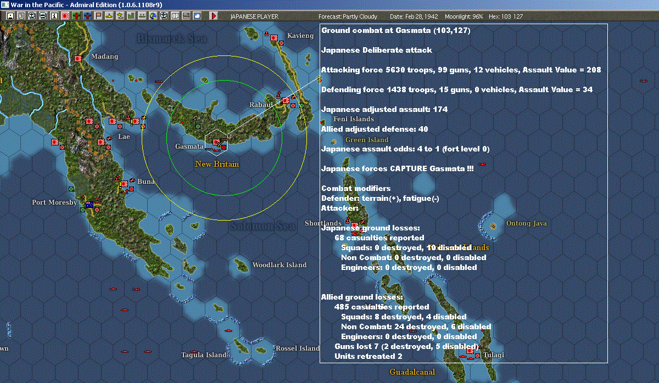Click the orange flag toolbar icon
This screenshot has height=383, width=659.
[98, 16]
